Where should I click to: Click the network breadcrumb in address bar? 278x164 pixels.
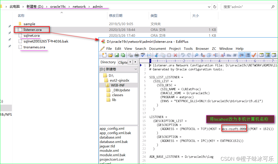79,7
